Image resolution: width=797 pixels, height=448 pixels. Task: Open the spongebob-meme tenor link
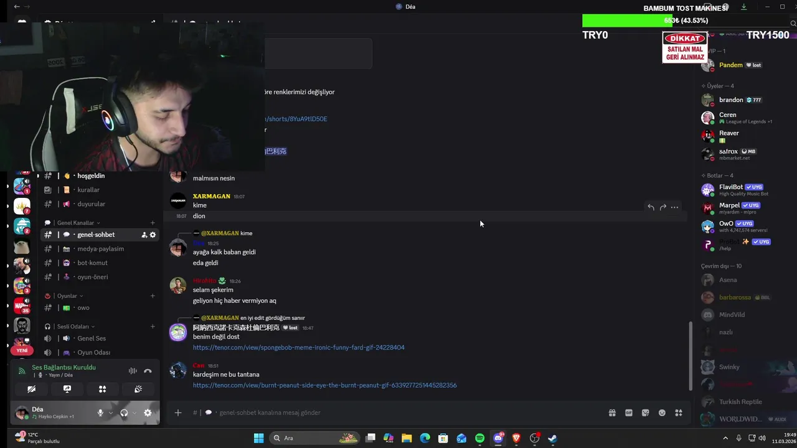coord(298,347)
